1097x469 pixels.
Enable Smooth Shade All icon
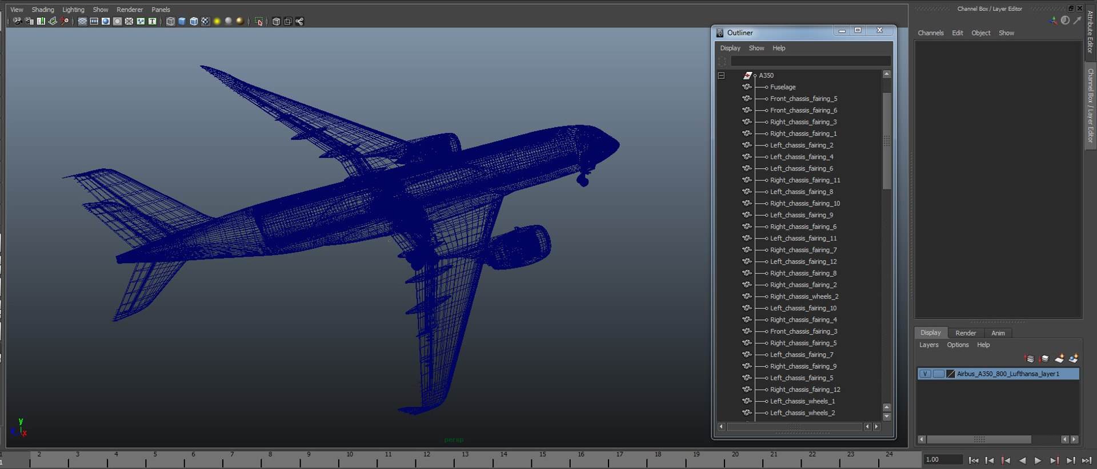point(182,21)
